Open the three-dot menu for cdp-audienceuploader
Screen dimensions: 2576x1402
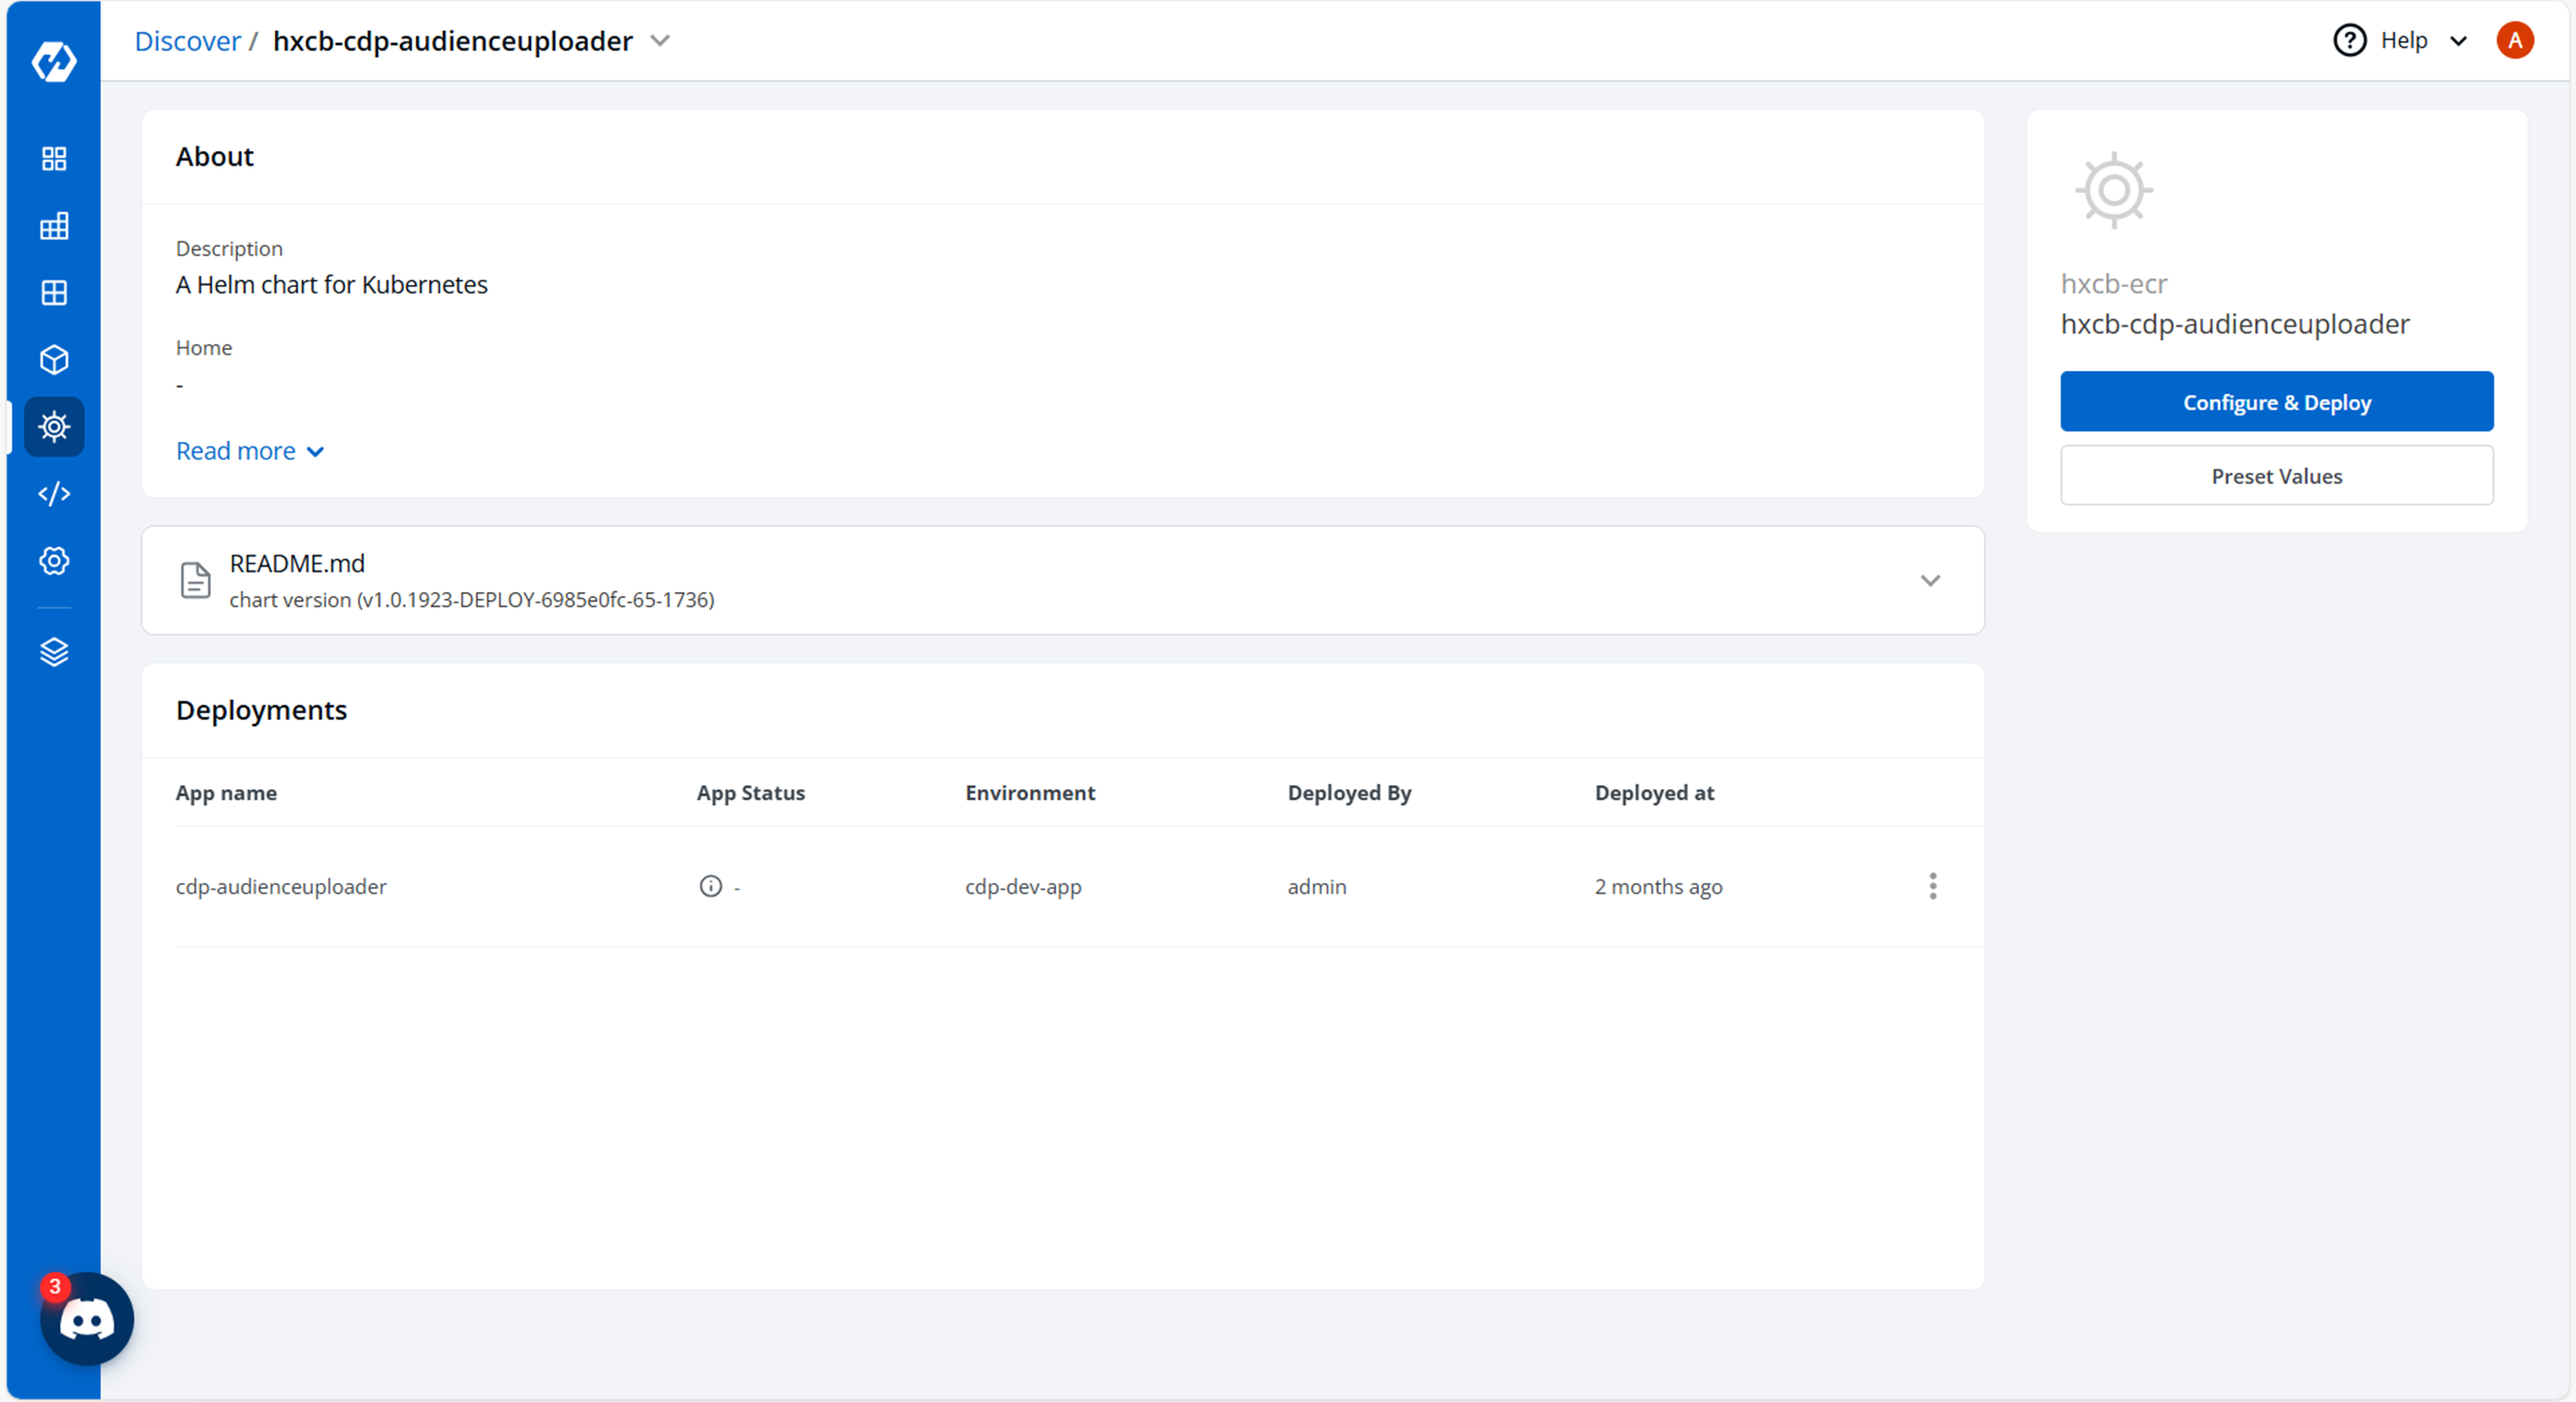[1932, 886]
